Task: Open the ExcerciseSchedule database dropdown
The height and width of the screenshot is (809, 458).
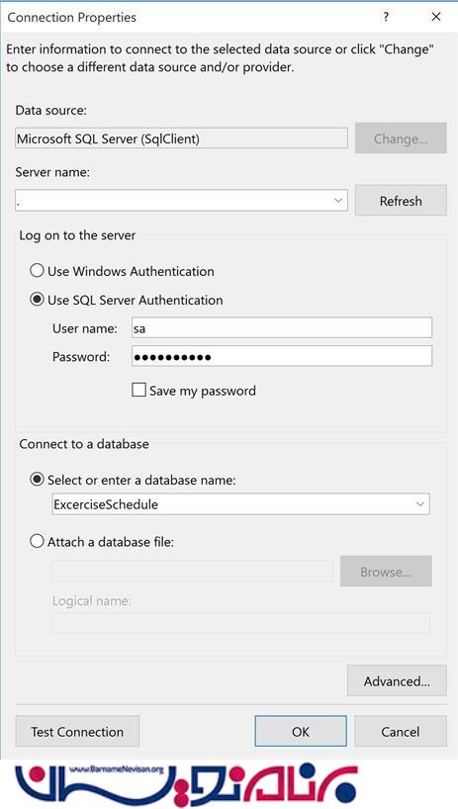Action: (420, 504)
